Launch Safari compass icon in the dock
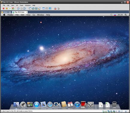 pos(50,105)
